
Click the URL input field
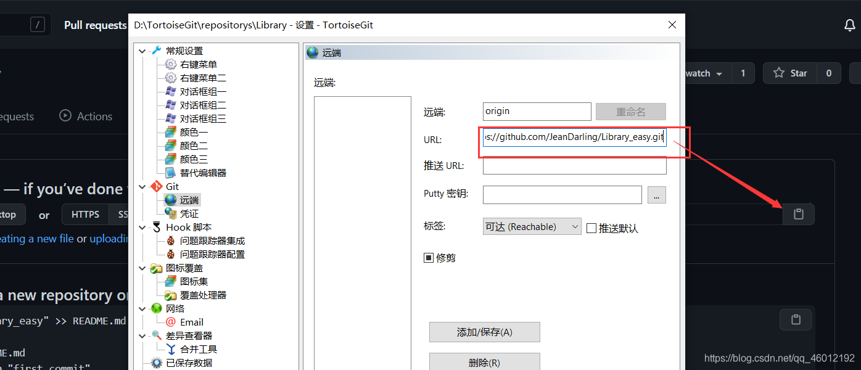tap(574, 137)
